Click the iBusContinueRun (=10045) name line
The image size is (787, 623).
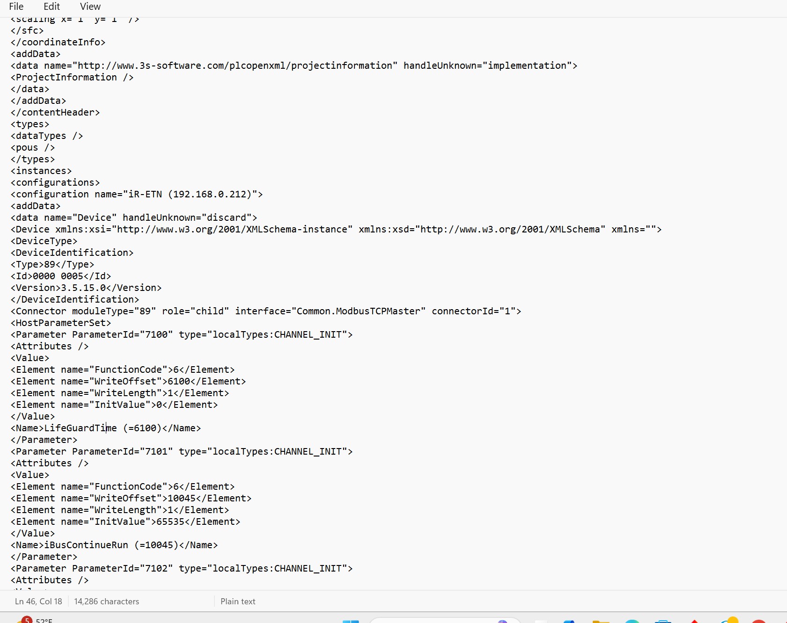coord(114,545)
